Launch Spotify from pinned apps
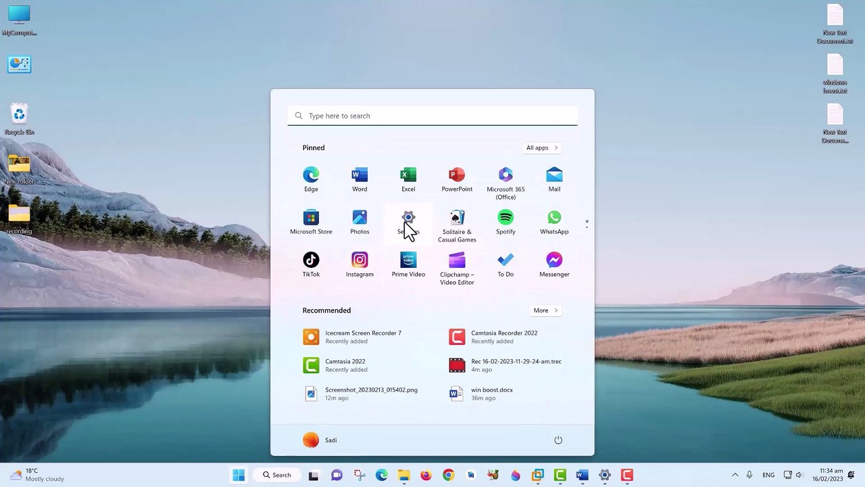Image resolution: width=865 pixels, height=487 pixels. point(505,223)
